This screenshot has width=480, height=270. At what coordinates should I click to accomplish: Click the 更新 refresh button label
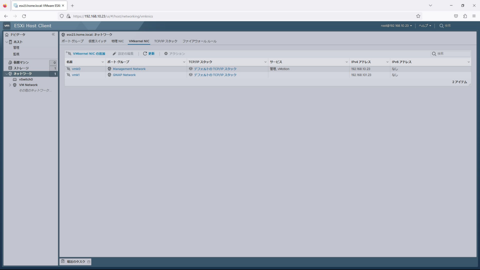point(151,54)
